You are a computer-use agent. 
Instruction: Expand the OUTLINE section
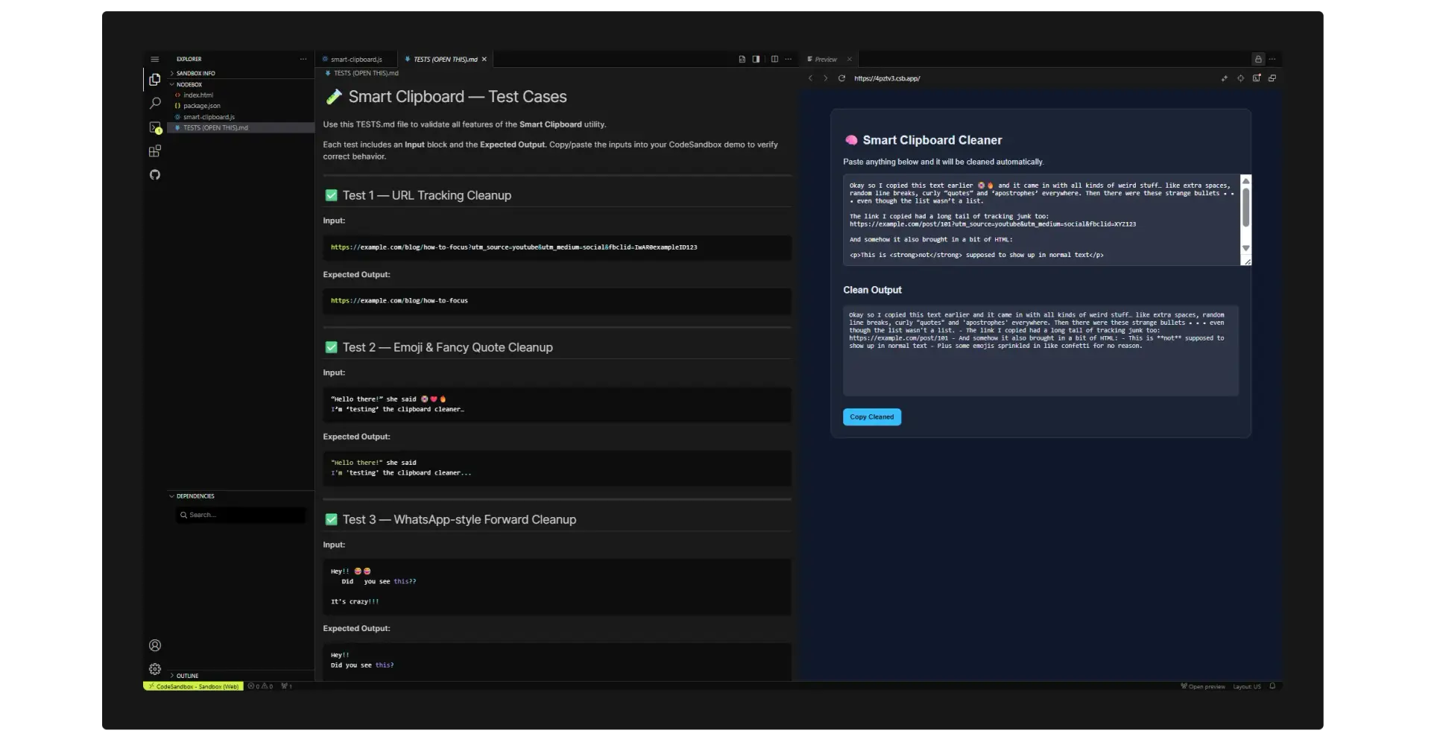point(187,676)
